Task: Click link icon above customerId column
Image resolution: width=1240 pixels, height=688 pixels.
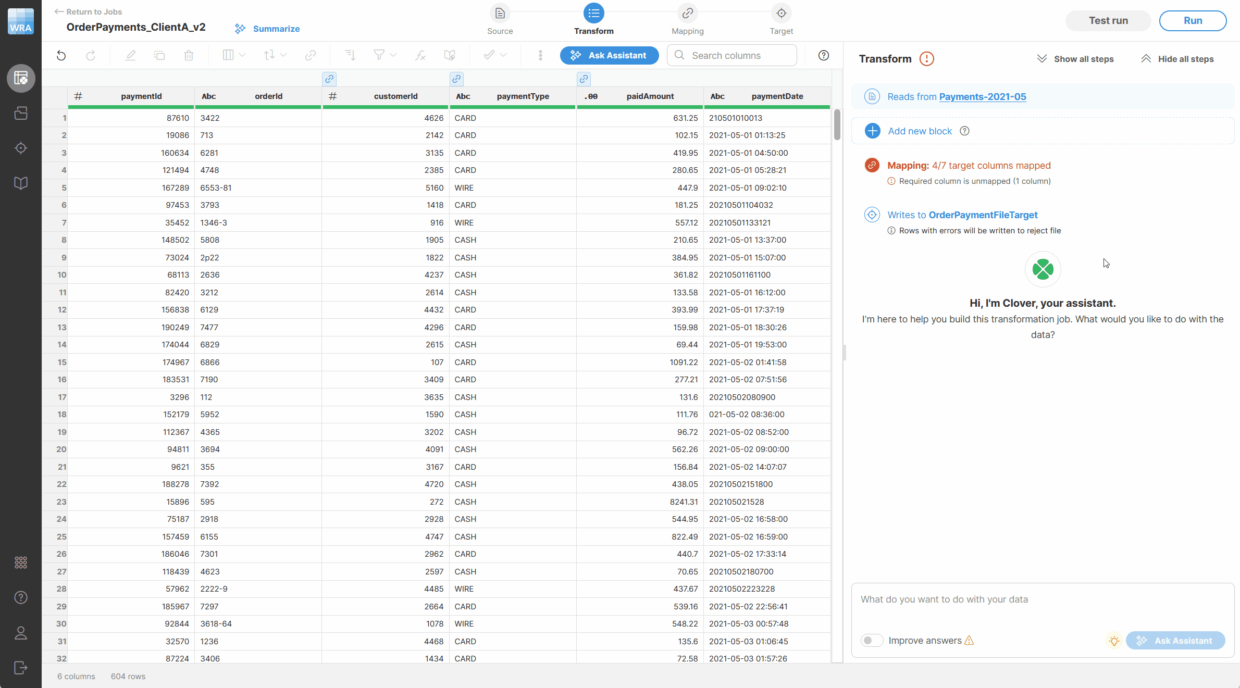Action: (329, 79)
